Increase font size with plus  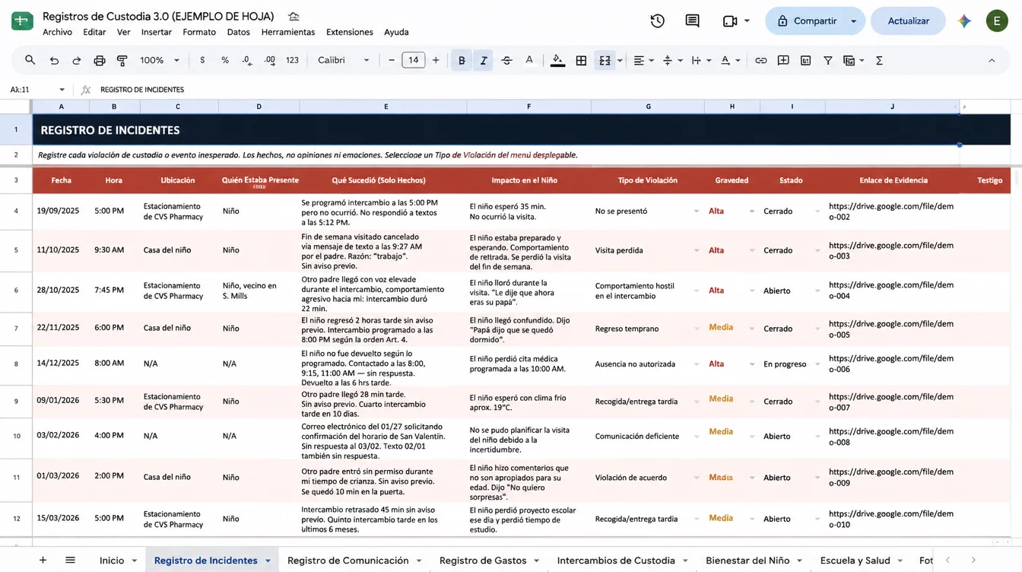tap(436, 60)
